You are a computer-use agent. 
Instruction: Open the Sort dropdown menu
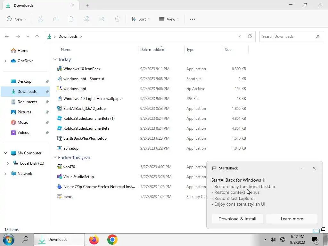[140, 19]
